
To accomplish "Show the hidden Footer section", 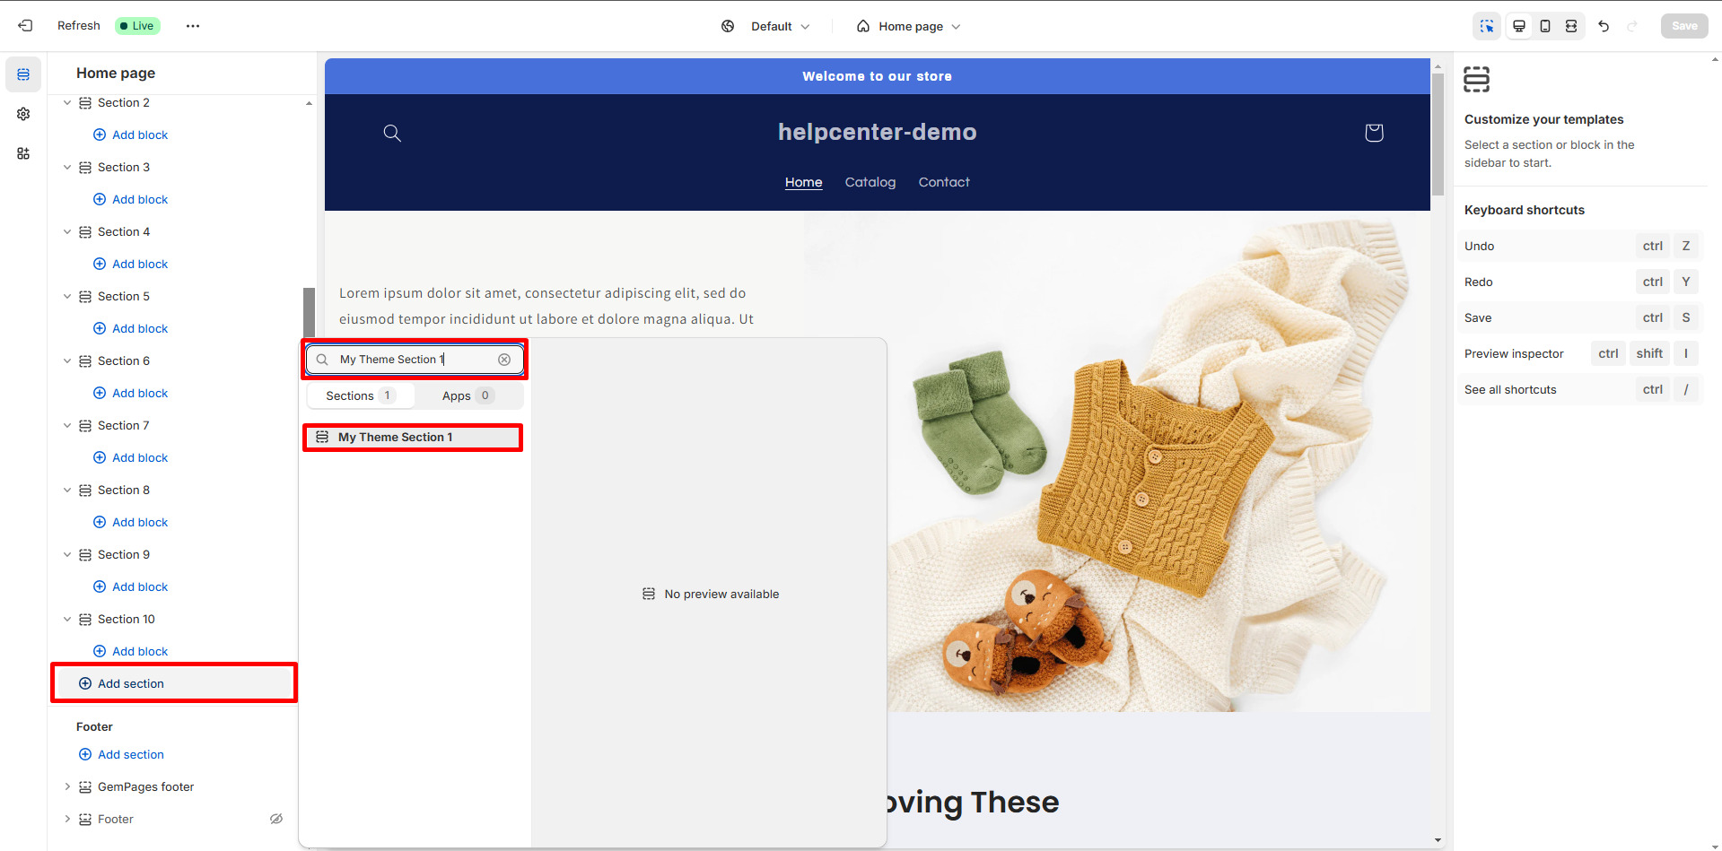I will (276, 819).
